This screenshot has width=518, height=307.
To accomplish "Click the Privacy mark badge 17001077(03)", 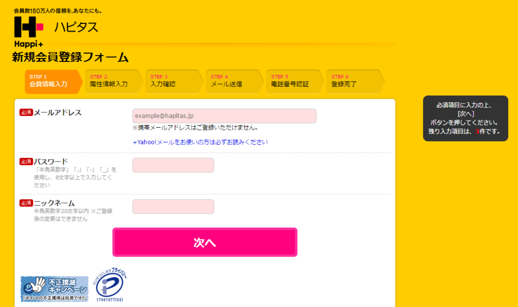I will [110, 285].
